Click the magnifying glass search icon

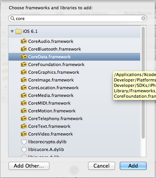coord(12,19)
